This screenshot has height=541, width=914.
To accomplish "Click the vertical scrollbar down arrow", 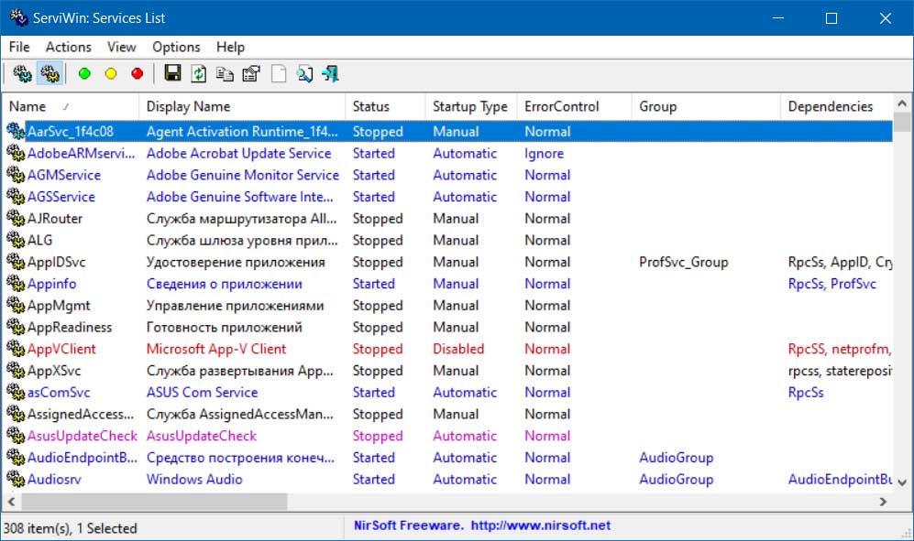I will [902, 482].
